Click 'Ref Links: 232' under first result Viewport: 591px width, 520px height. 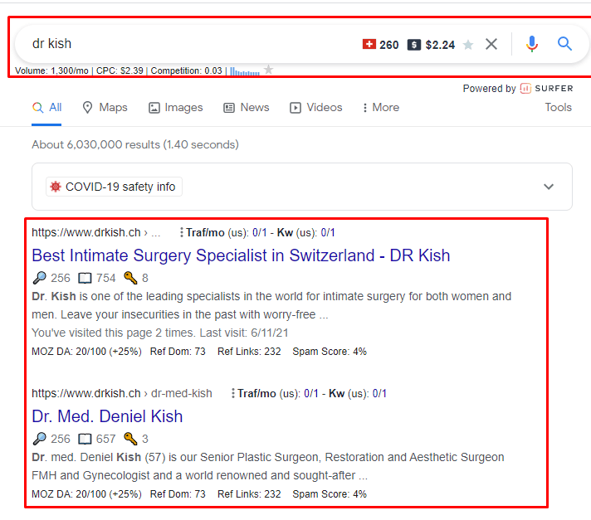[x=249, y=352]
